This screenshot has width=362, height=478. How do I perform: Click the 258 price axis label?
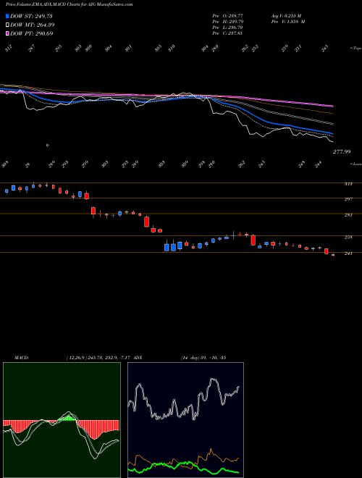pyautogui.click(x=348, y=237)
